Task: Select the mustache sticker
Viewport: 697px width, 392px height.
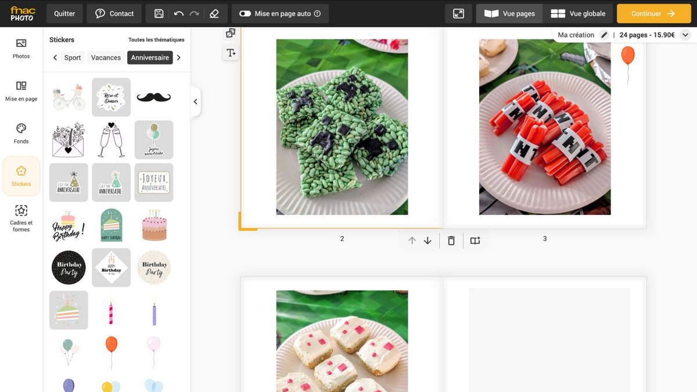Action: tap(154, 97)
